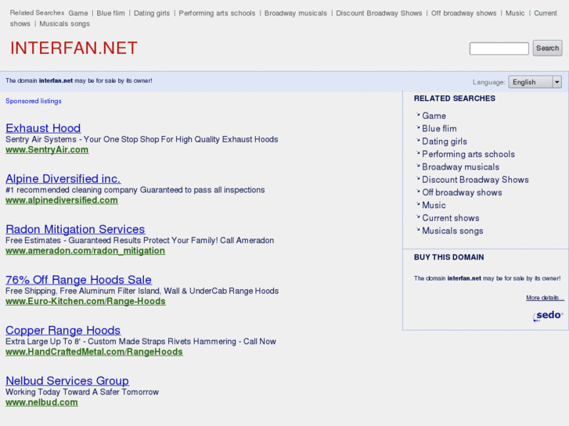Click Performing arts schools in top bar

(217, 13)
